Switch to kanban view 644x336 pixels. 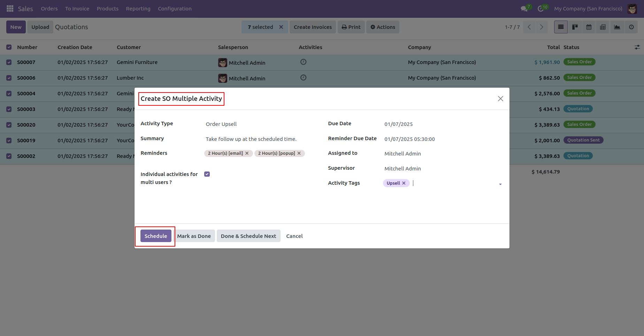point(575,27)
